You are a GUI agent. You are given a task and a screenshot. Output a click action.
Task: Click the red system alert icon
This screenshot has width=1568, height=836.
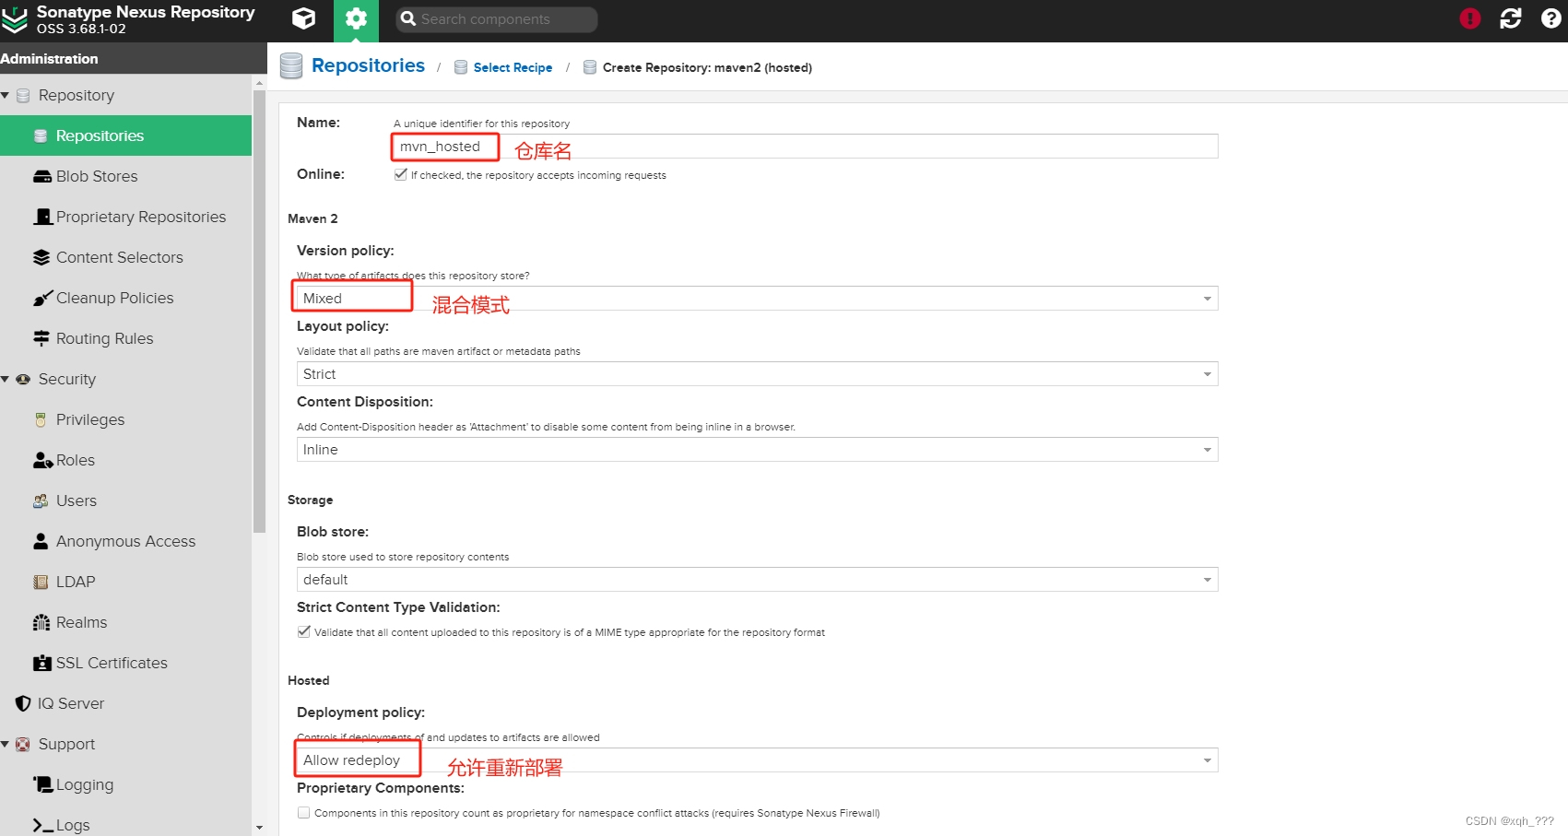point(1470,18)
